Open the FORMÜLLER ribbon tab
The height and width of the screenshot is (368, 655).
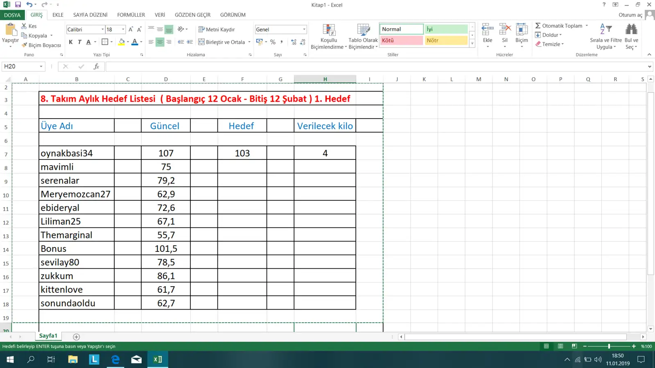(131, 15)
